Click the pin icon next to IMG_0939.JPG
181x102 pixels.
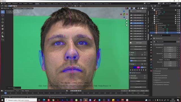click(131, 15)
